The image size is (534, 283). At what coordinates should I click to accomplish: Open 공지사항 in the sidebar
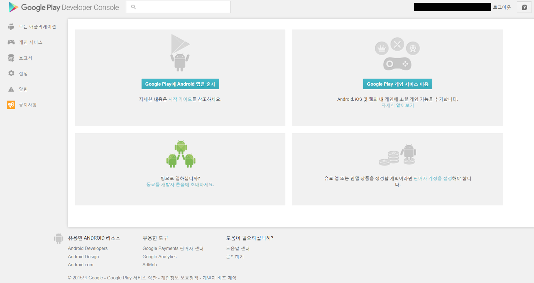(x=28, y=105)
